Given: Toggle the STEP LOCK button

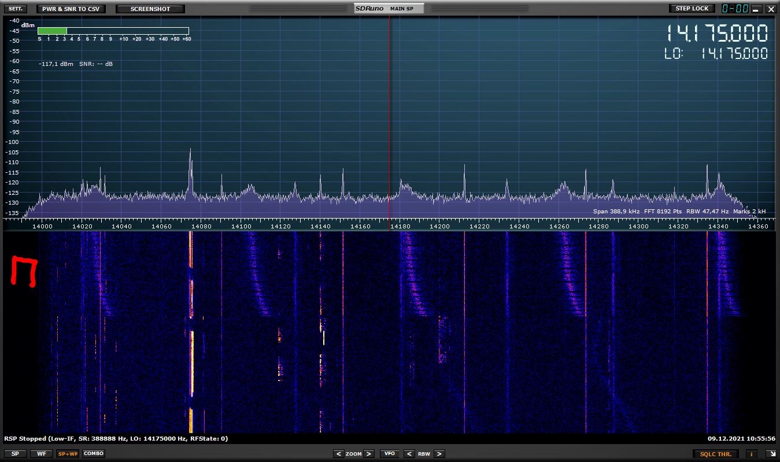Looking at the screenshot, I should pos(692,9).
